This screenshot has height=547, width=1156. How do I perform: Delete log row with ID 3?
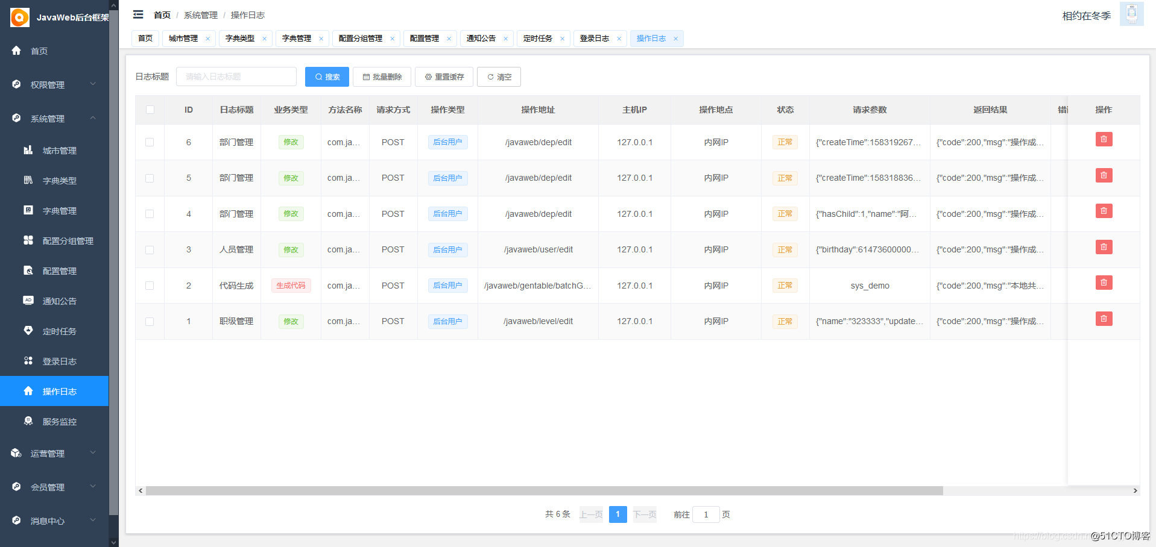click(x=1104, y=247)
